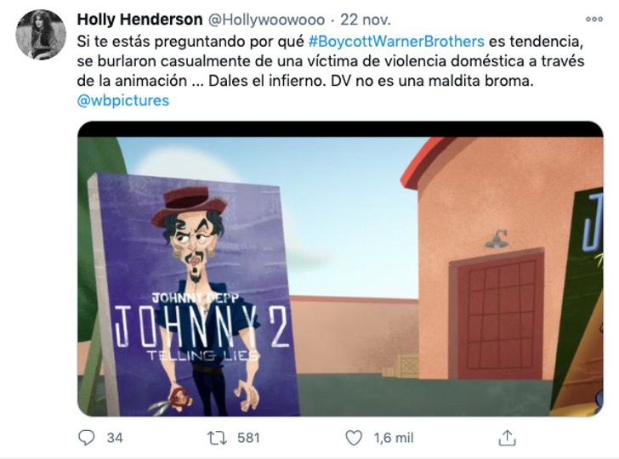
Task: Open the @wbpictures mention link
Action: [x=123, y=100]
